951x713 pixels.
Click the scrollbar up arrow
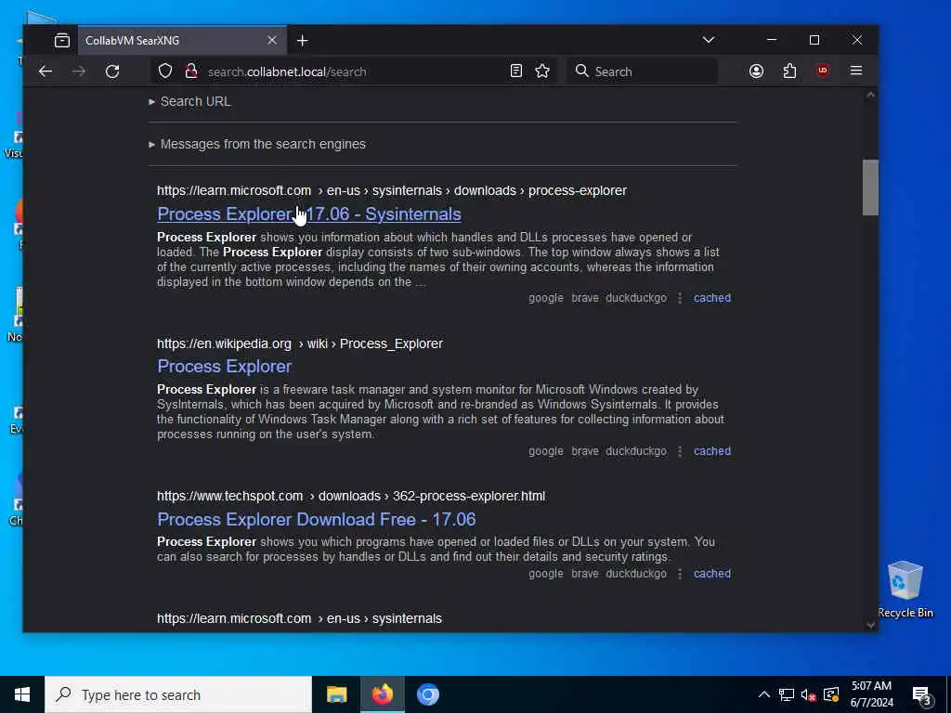870,95
